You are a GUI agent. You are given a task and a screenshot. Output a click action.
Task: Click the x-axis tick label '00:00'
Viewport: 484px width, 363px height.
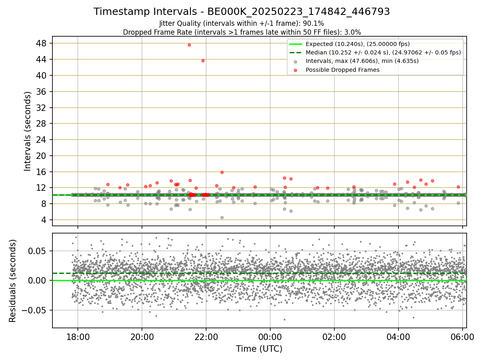270,336
